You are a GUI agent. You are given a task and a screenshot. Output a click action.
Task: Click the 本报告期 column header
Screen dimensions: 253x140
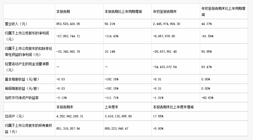[x=63, y=12]
